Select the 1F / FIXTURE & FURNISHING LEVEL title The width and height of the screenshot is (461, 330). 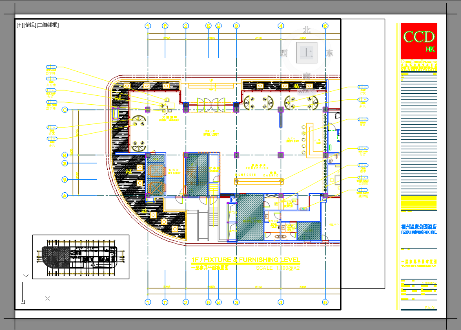tap(246, 260)
